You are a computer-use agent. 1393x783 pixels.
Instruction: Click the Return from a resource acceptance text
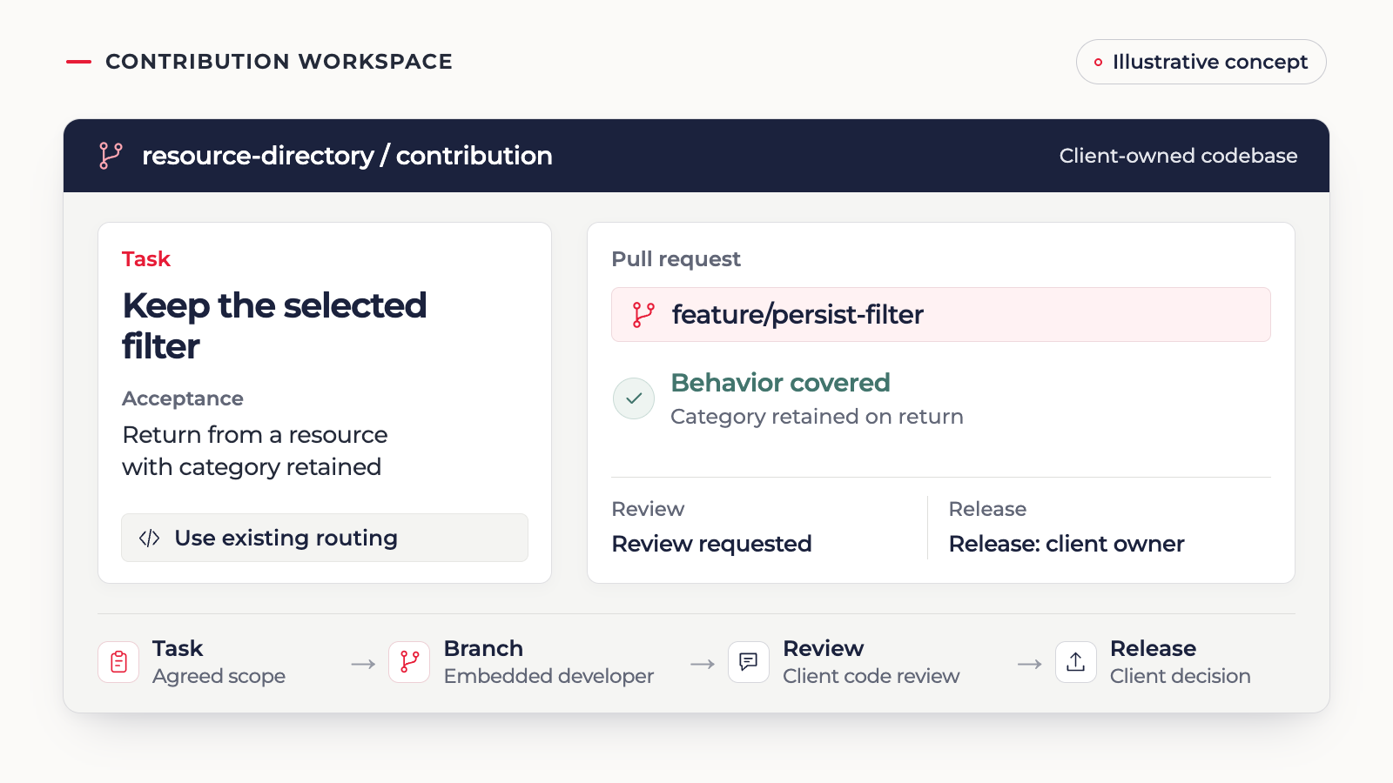point(255,451)
